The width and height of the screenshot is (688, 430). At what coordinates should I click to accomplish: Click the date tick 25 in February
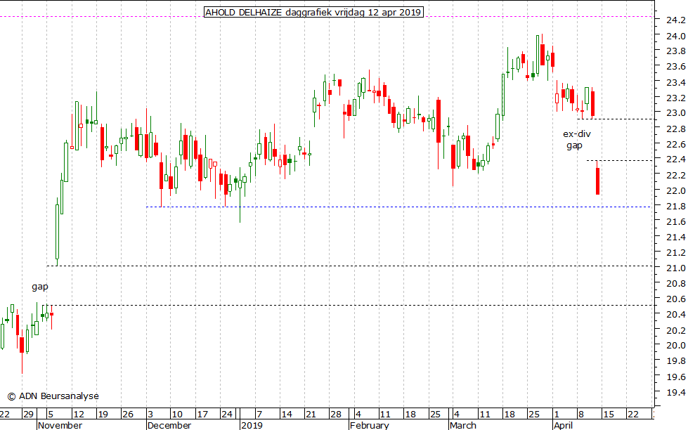pos(435,415)
